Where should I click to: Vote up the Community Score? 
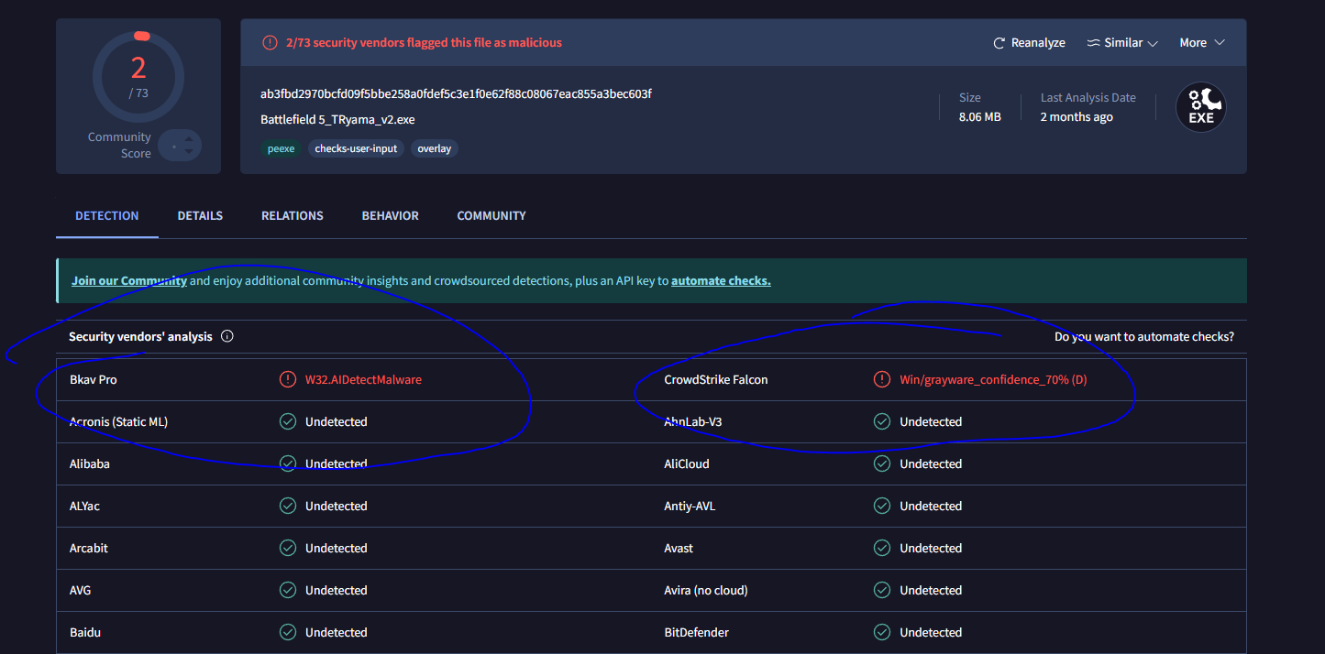(188, 139)
